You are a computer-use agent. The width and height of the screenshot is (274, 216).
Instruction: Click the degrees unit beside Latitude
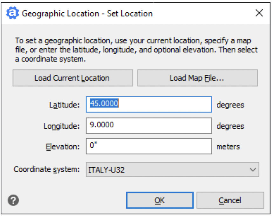click(x=230, y=105)
